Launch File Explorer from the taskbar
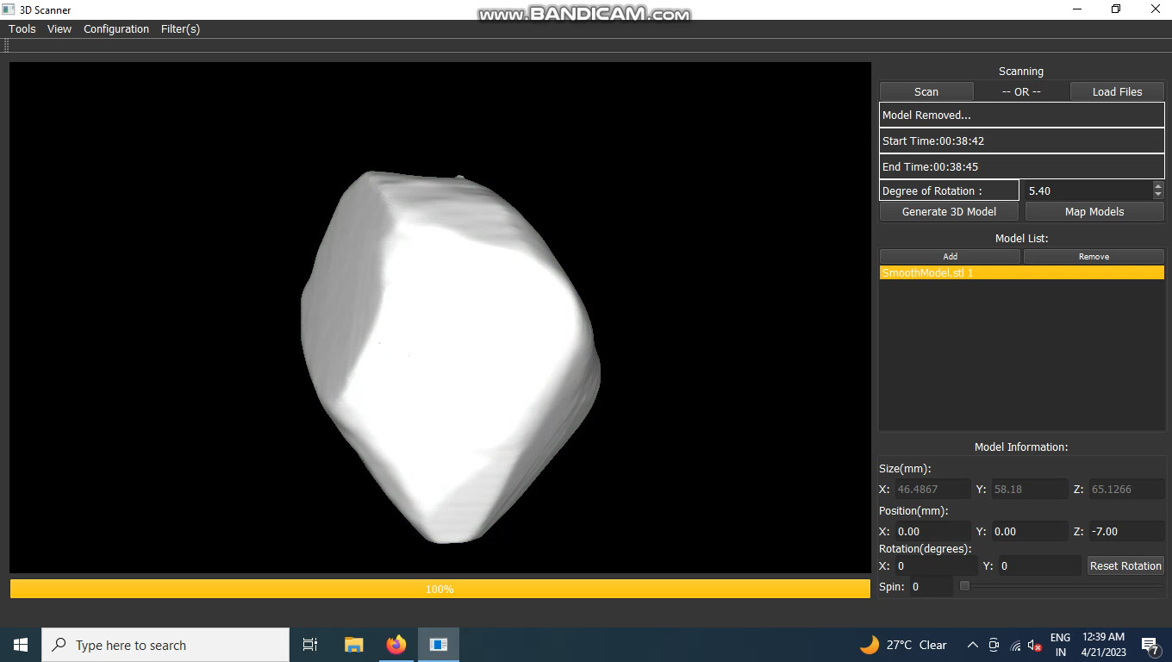 coord(353,645)
